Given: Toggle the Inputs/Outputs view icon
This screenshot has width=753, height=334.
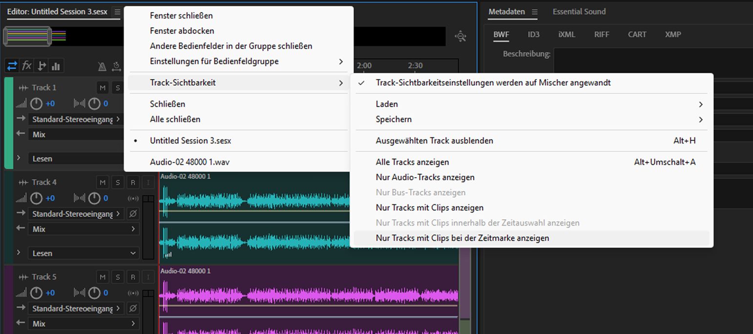Looking at the screenshot, I should point(12,66).
